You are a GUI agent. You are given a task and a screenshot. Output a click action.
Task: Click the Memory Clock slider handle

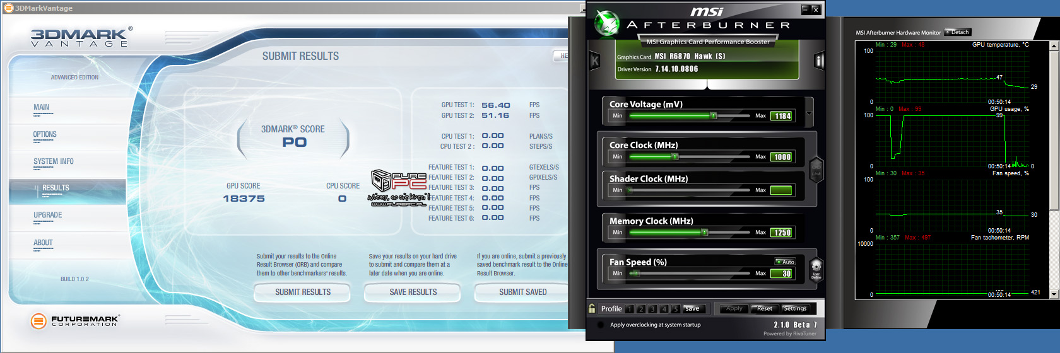point(705,233)
